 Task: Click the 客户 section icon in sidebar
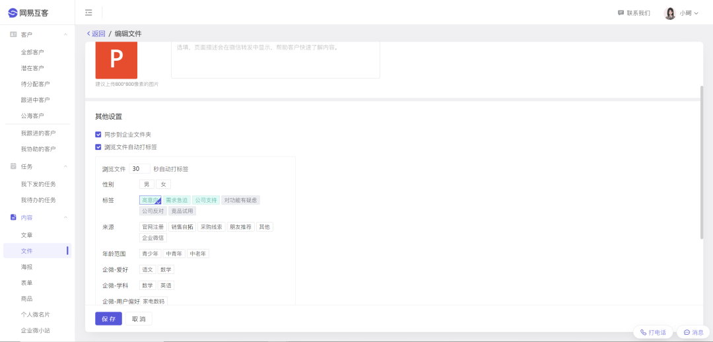point(13,34)
